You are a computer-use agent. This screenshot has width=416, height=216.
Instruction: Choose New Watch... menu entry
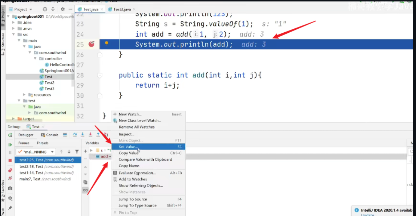[148, 114]
